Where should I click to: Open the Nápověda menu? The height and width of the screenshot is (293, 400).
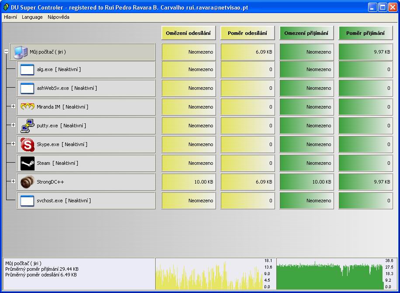(x=59, y=17)
